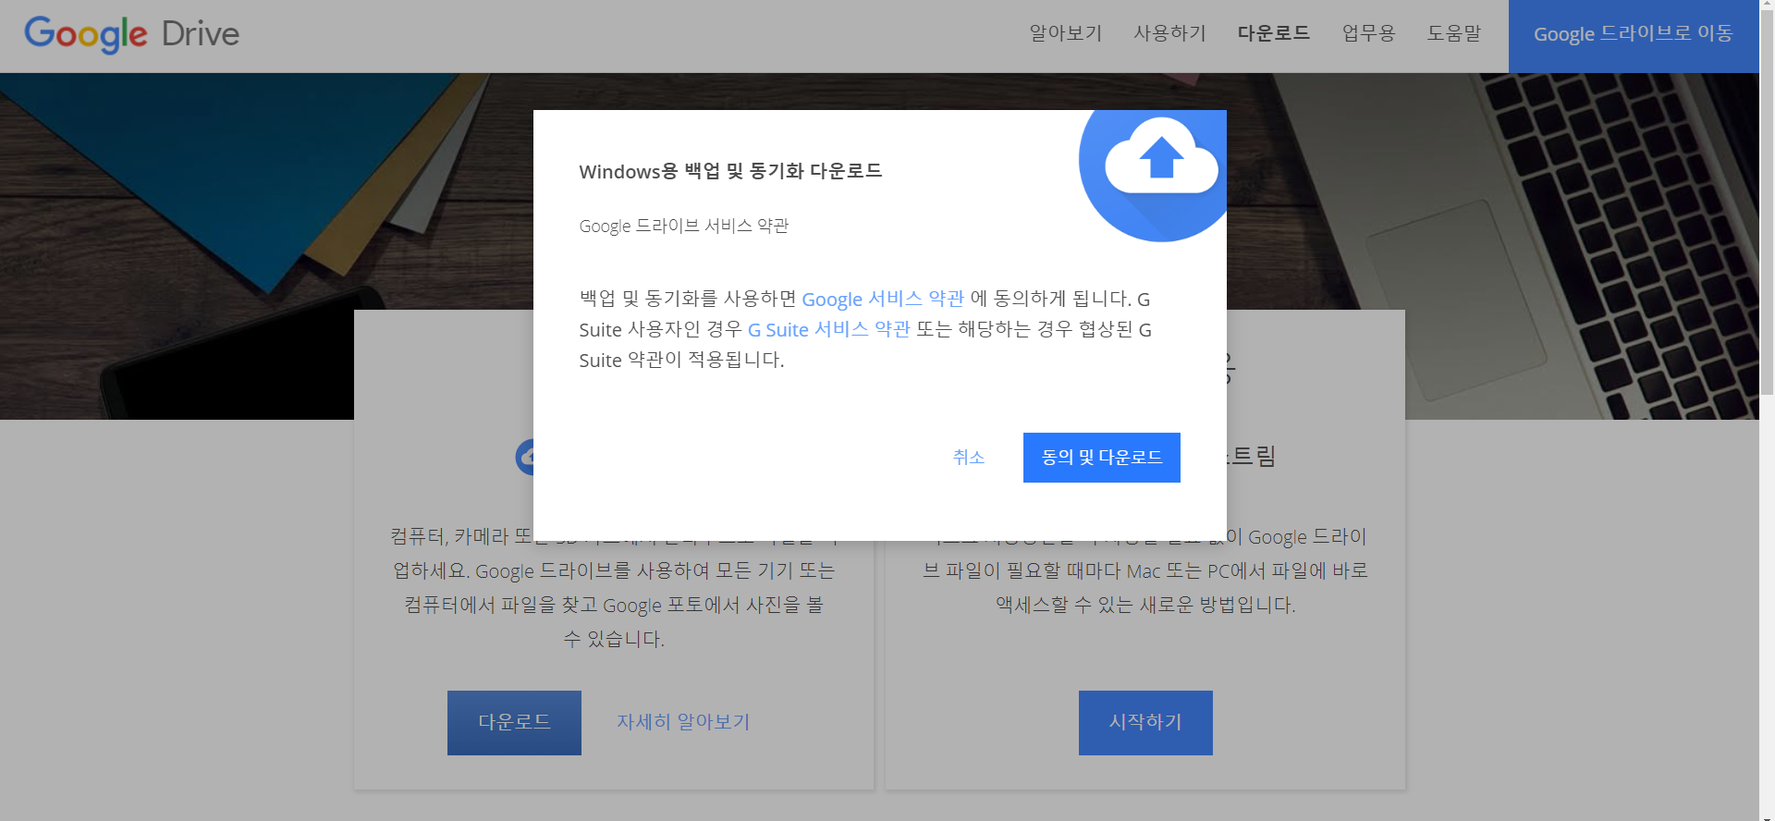The height and width of the screenshot is (821, 1775).
Task: Click the 다운로드 button in left card
Action: [514, 723]
